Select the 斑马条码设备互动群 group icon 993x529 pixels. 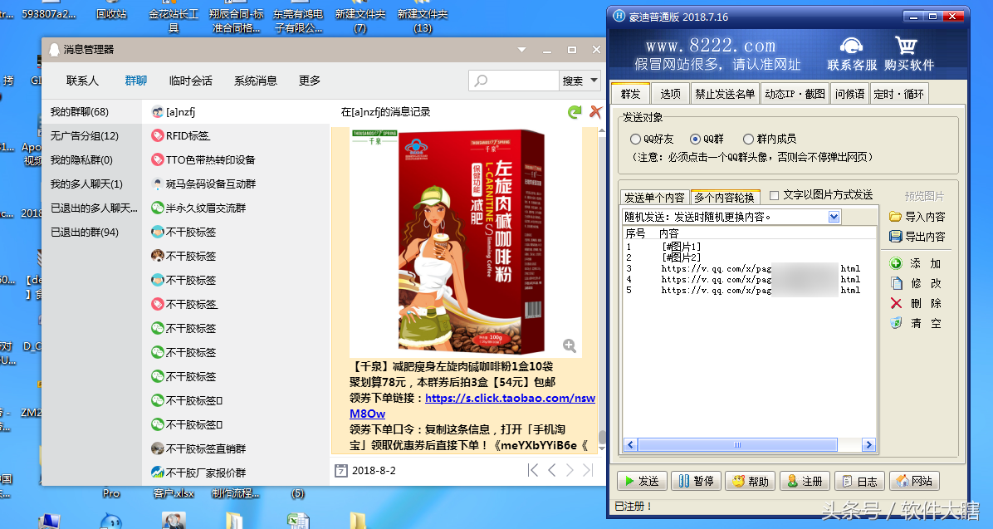[x=158, y=184]
